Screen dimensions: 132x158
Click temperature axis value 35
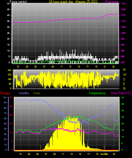pyautogui.click(x=123, y=104)
